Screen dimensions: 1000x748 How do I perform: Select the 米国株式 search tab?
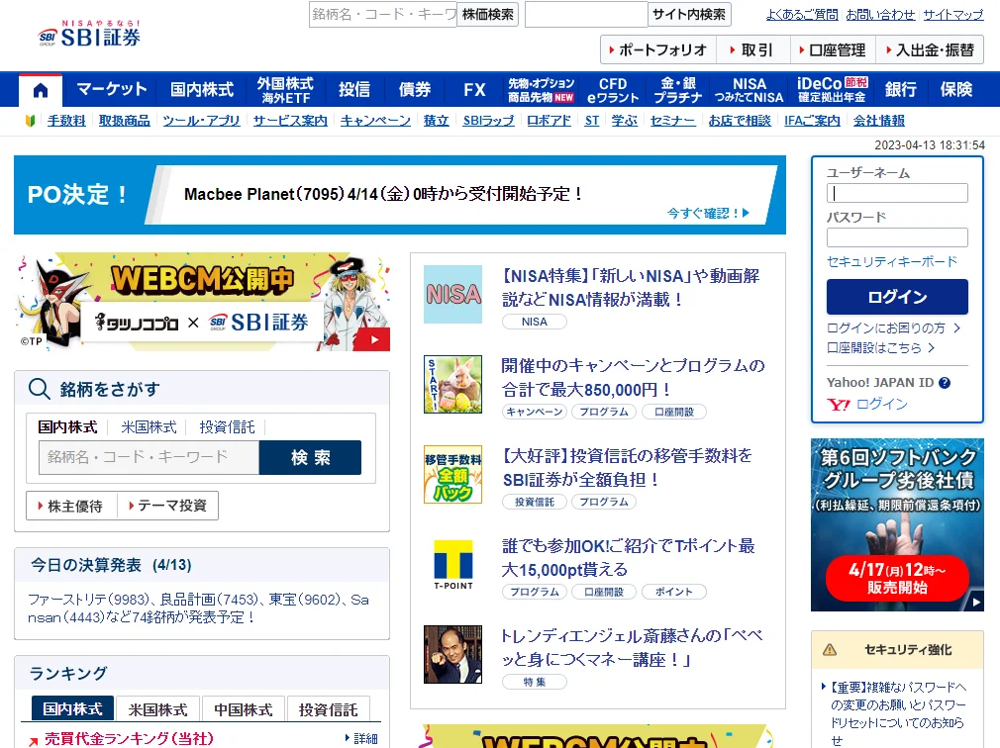[x=149, y=427]
